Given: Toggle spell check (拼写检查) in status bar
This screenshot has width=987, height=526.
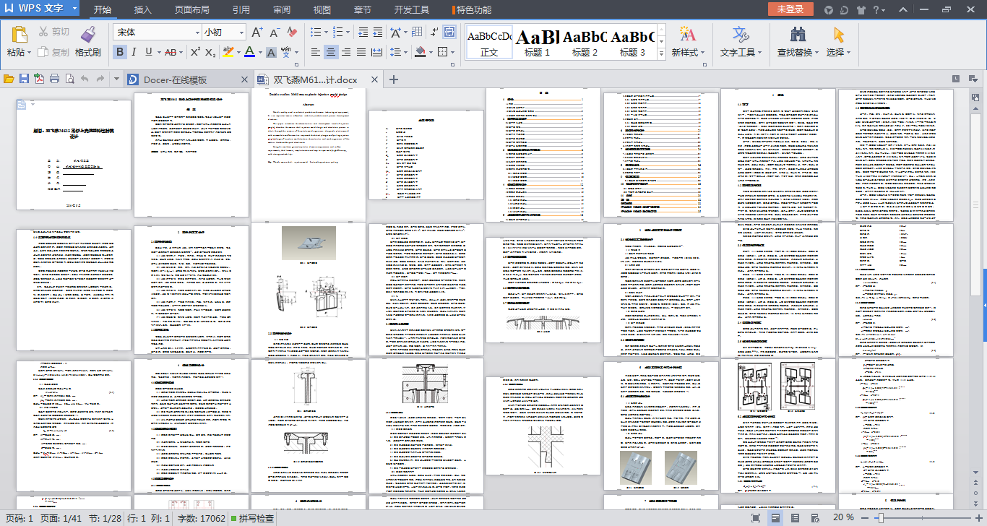Looking at the screenshot, I should point(252,518).
